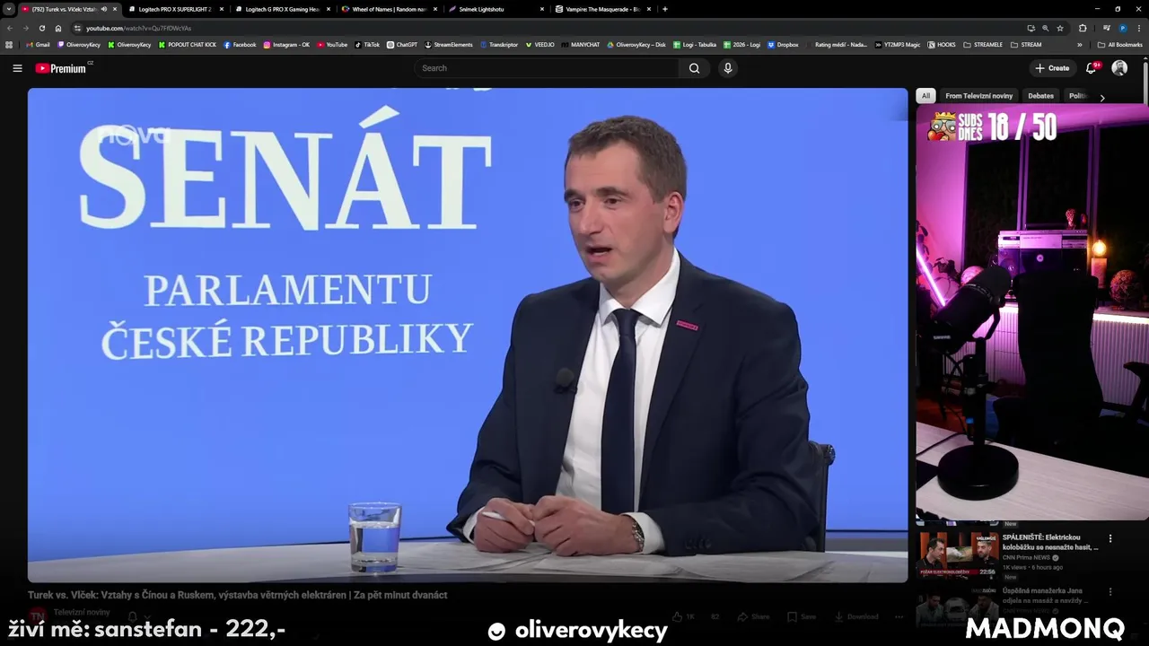Open the browser zoom magnifier icon
This screenshot has height=646, width=1149.
coord(1045,28)
